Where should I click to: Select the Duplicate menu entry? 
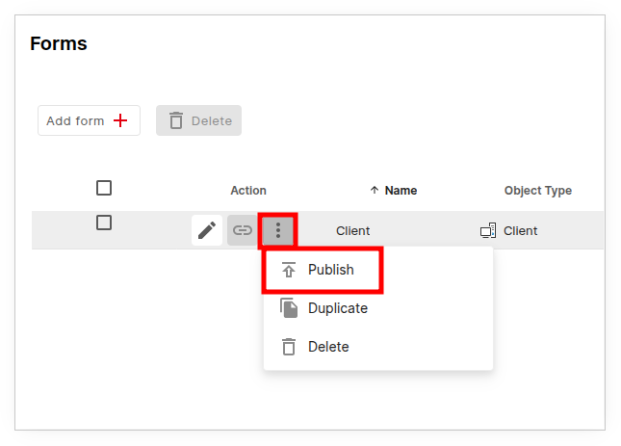click(338, 308)
